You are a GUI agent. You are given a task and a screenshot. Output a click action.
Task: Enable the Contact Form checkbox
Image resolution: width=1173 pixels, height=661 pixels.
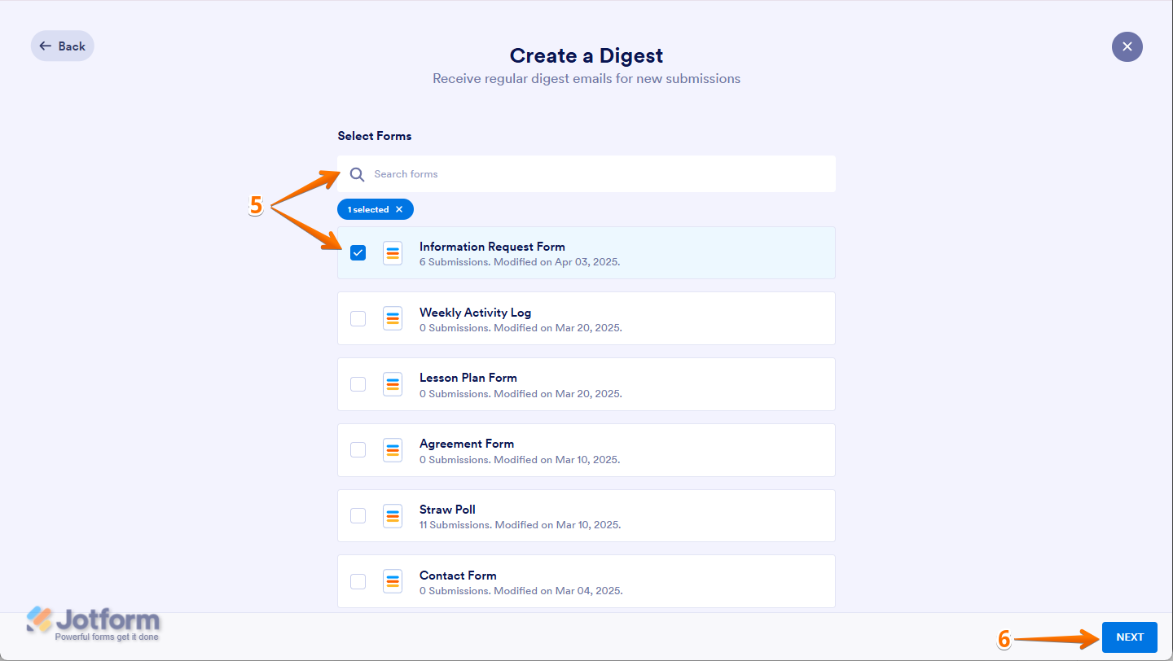[x=358, y=581]
